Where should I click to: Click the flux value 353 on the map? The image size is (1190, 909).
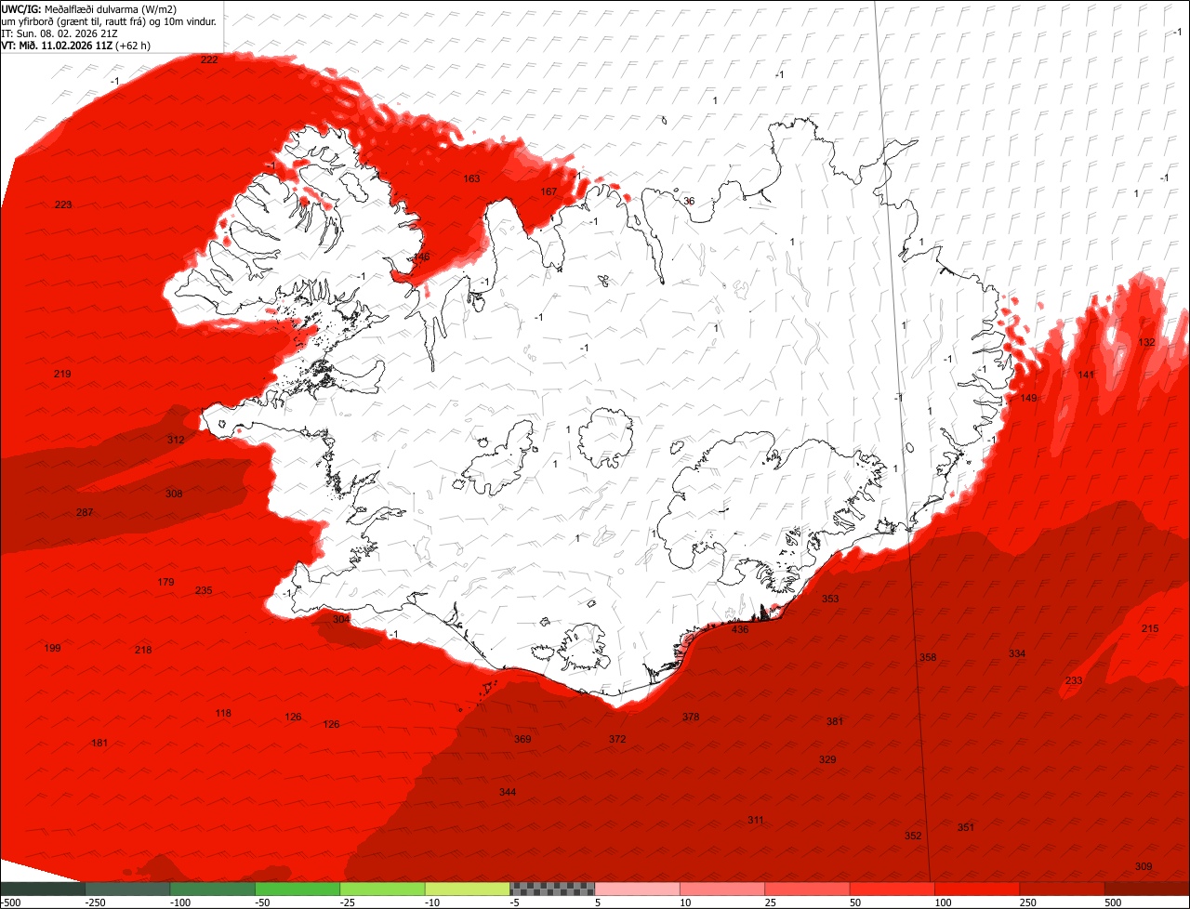point(830,599)
